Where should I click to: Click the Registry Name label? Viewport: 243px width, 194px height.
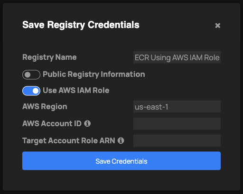click(49, 57)
